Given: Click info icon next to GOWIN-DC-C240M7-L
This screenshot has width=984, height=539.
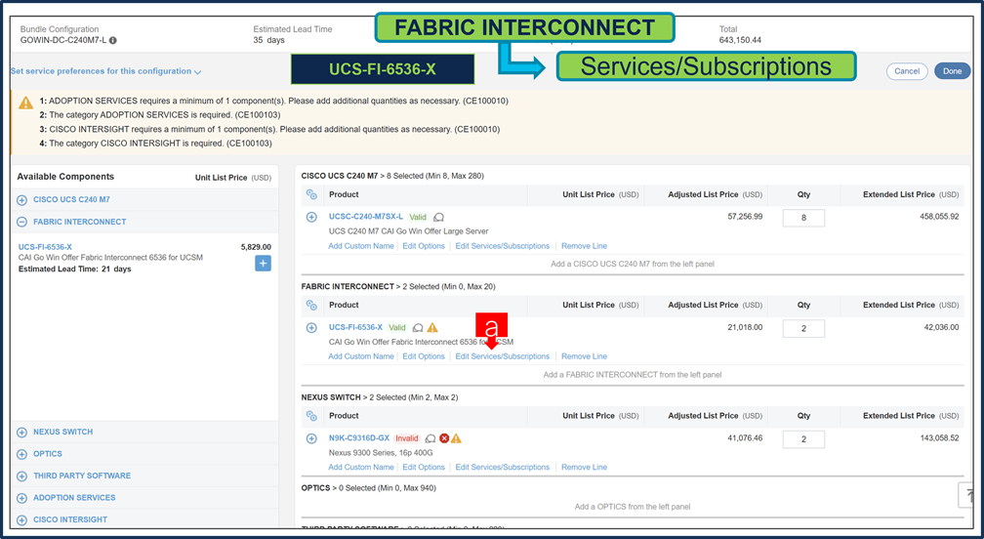Looking at the screenshot, I should click(x=113, y=40).
